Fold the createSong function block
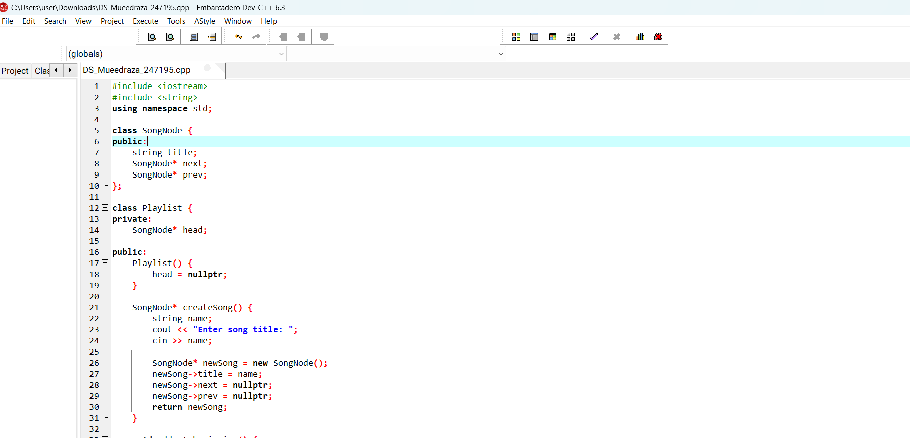This screenshot has width=910, height=438. [x=105, y=307]
